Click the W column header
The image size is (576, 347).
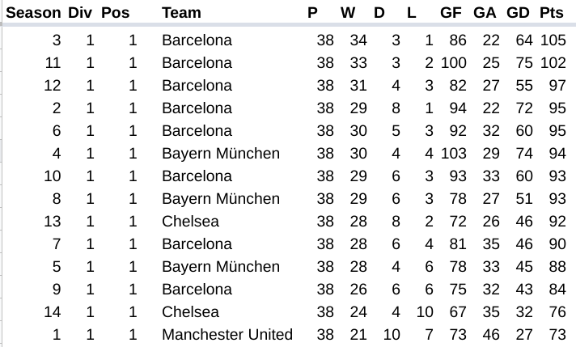point(348,13)
